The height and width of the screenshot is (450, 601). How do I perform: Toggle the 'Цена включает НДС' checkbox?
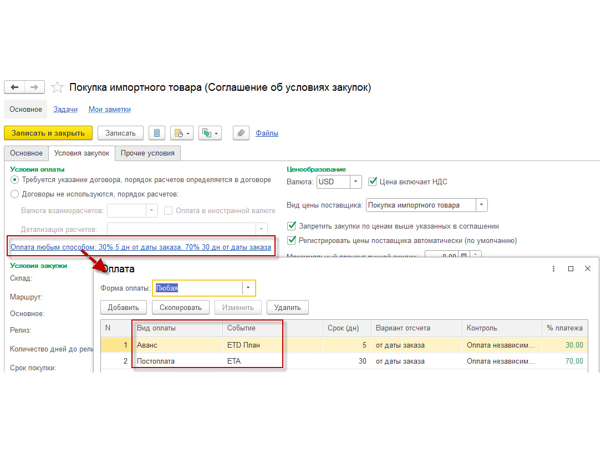[372, 182]
